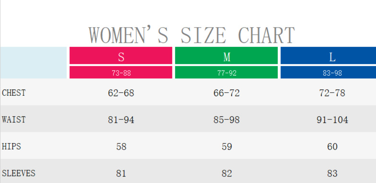Click the light blue empty header cell
This screenshot has height=183, width=376.
tap(34, 62)
